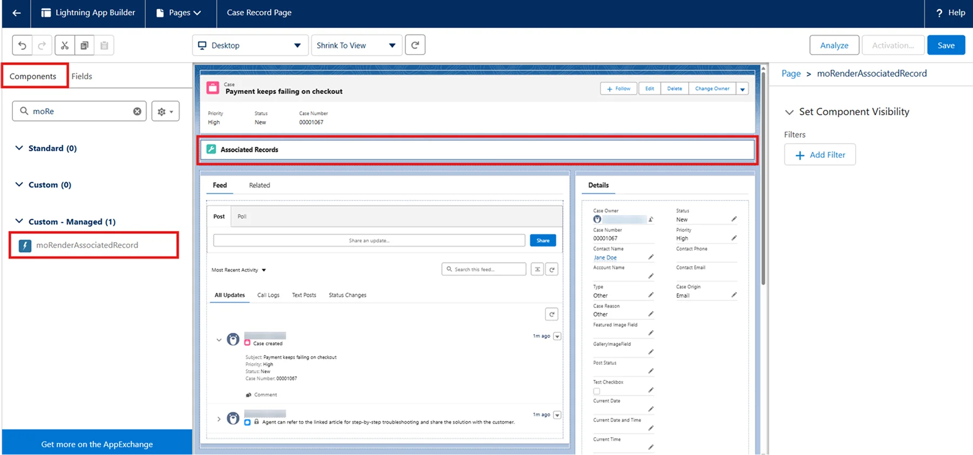Click the component search field
Viewport: 973px width, 455px height.
point(79,111)
